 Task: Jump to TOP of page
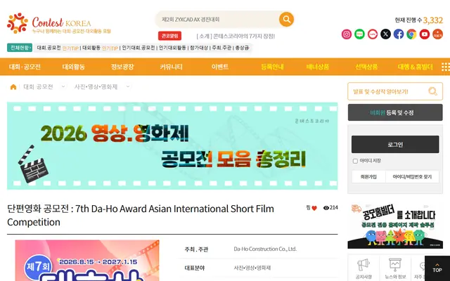[x=437, y=268]
